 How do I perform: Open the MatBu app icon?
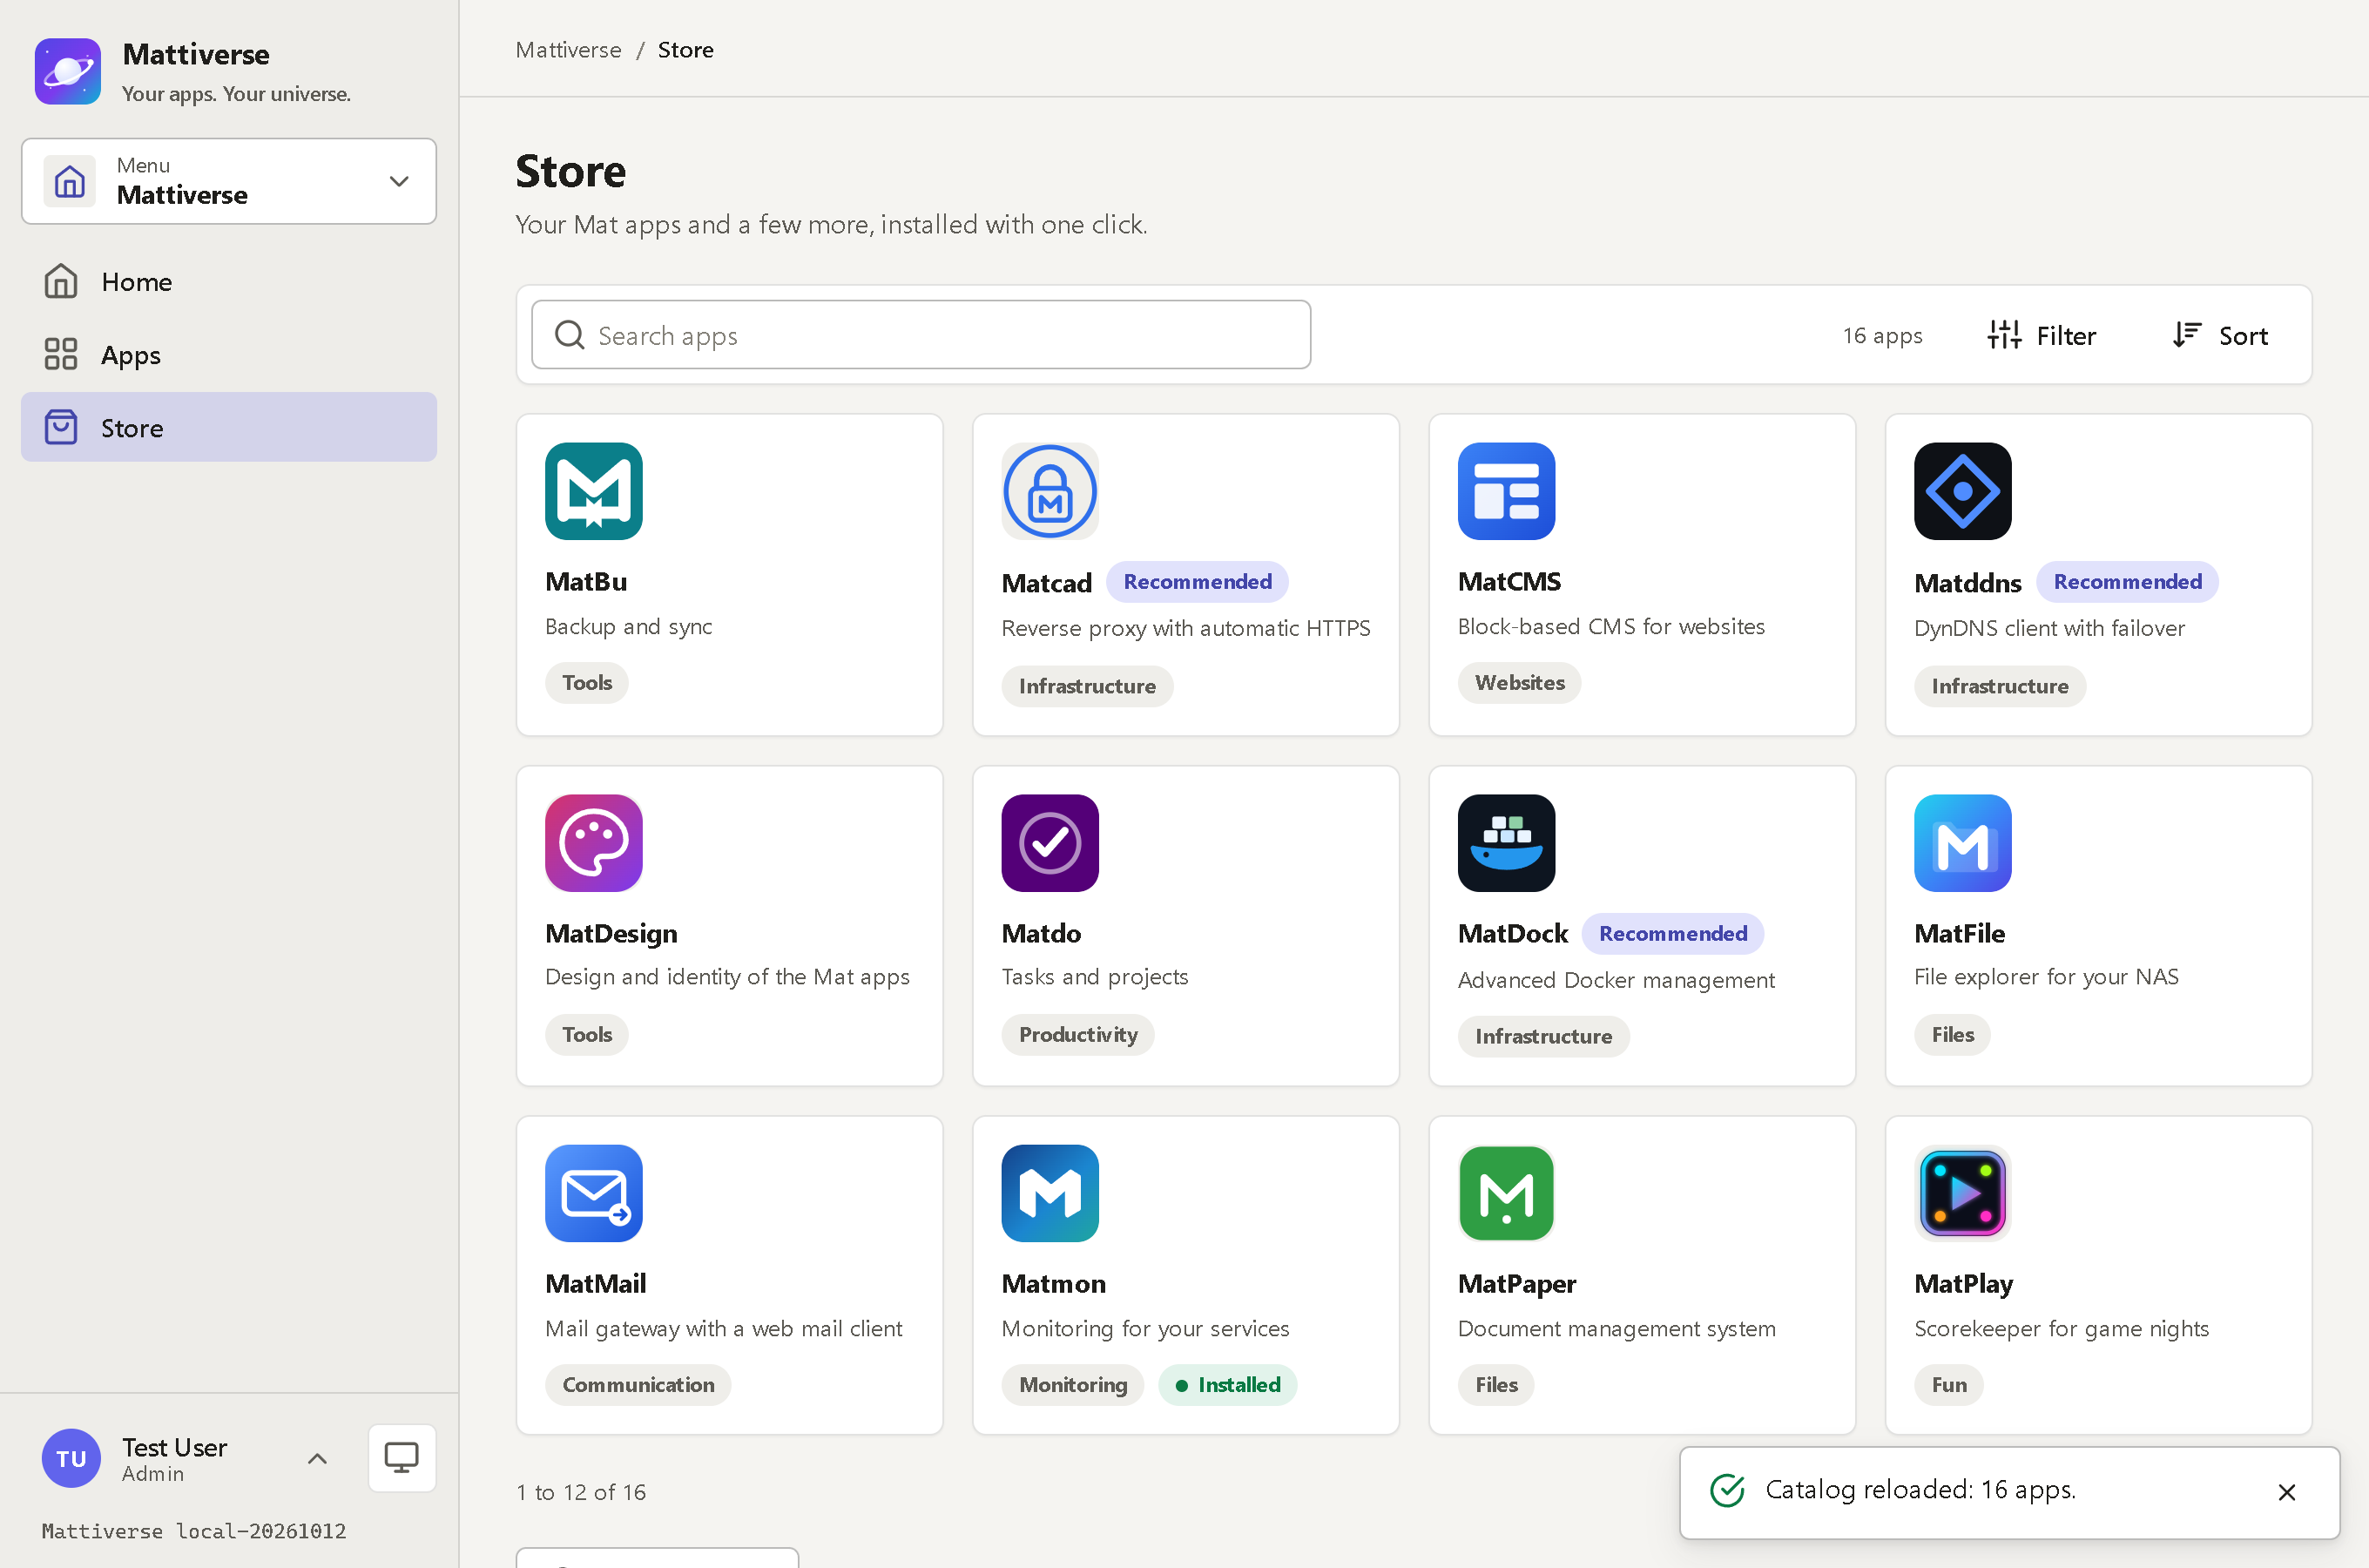tap(594, 491)
